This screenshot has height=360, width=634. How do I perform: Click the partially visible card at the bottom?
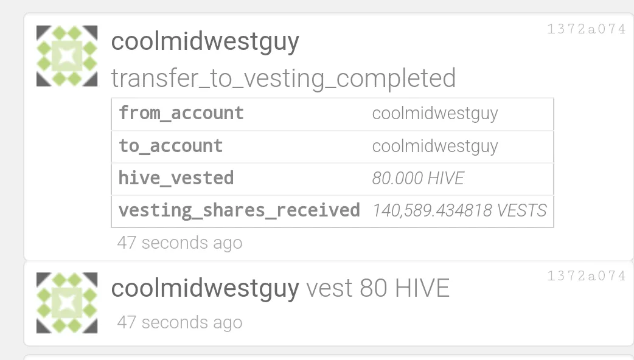pyautogui.click(x=329, y=358)
